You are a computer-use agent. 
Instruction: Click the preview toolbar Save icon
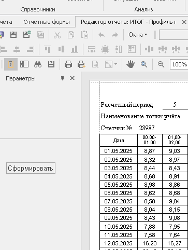[51, 64]
